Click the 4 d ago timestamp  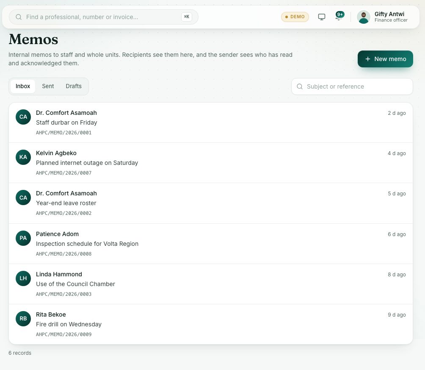[397, 153]
